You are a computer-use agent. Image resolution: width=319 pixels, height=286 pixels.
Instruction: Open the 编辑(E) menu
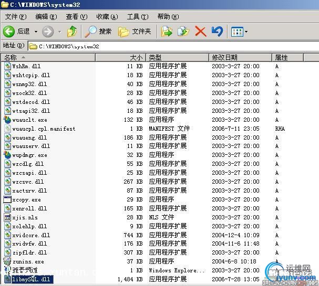[46, 17]
